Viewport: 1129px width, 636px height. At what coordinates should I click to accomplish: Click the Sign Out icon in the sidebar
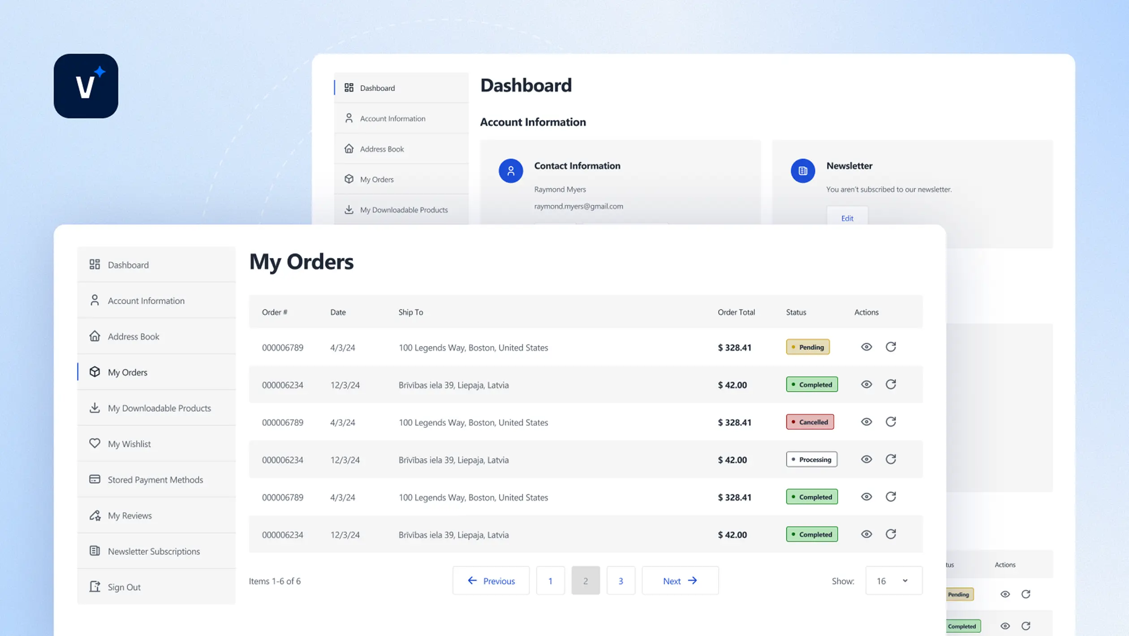coord(95,586)
